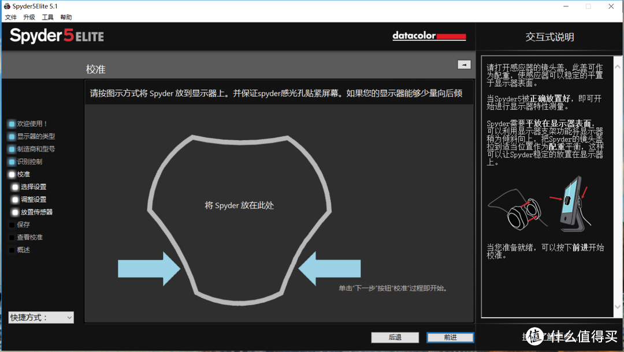The width and height of the screenshot is (624, 352).
Task: Open the 帮助 menu
Action: (66, 17)
